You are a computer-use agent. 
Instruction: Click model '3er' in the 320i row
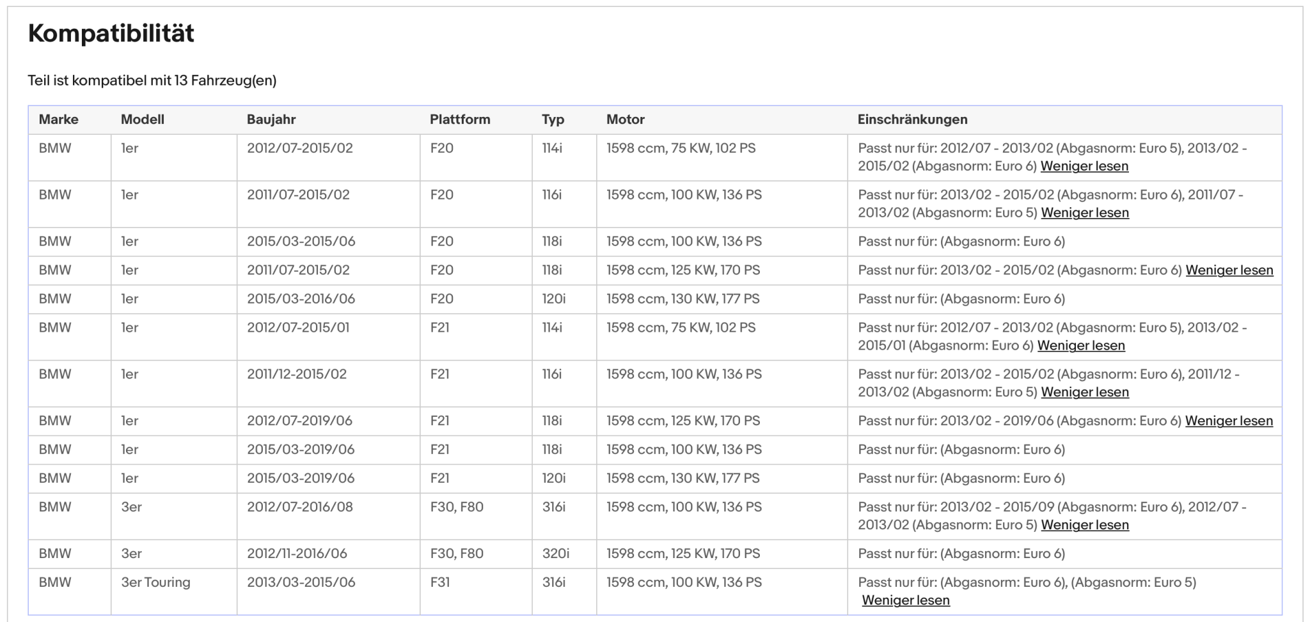[132, 554]
